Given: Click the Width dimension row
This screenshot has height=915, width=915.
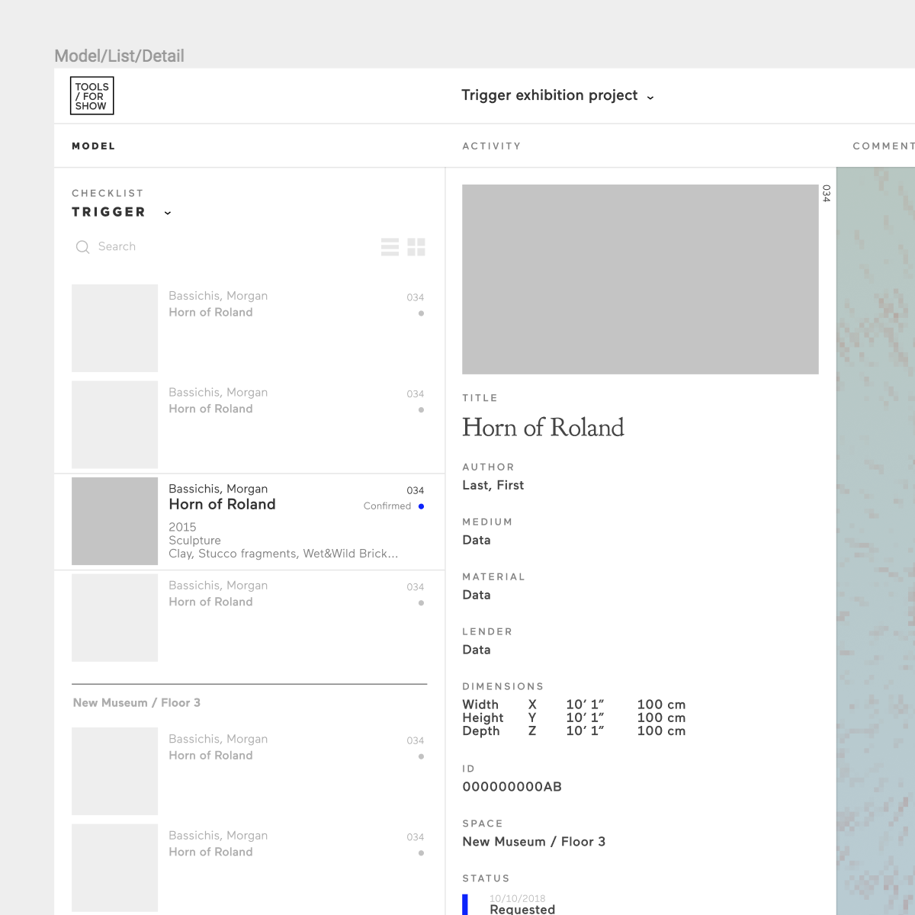Looking at the screenshot, I should [x=573, y=705].
